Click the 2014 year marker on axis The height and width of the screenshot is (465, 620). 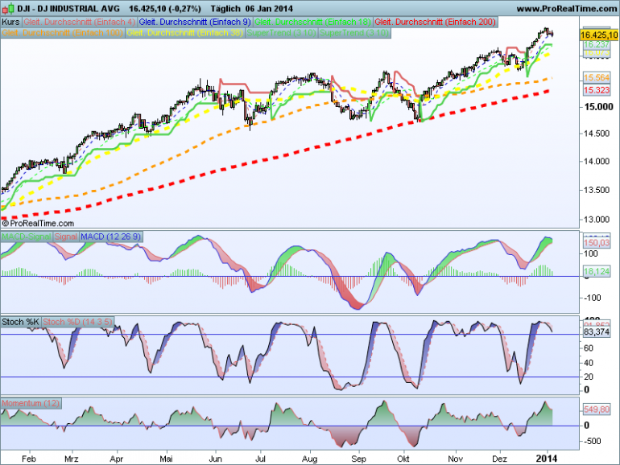pyautogui.click(x=547, y=459)
